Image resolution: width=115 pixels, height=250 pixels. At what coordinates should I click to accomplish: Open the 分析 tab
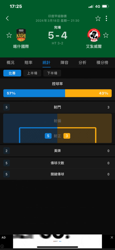click(82, 63)
